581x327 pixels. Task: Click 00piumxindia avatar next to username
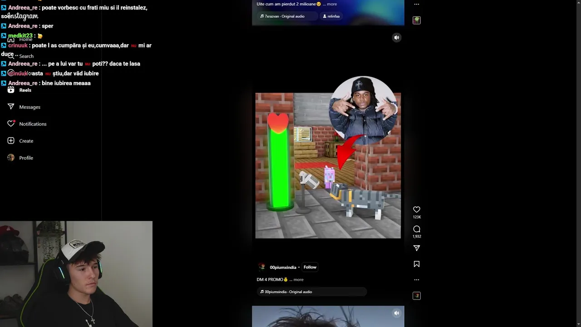[x=261, y=267]
